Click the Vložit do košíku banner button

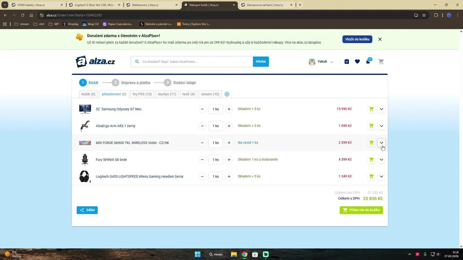[x=357, y=39]
